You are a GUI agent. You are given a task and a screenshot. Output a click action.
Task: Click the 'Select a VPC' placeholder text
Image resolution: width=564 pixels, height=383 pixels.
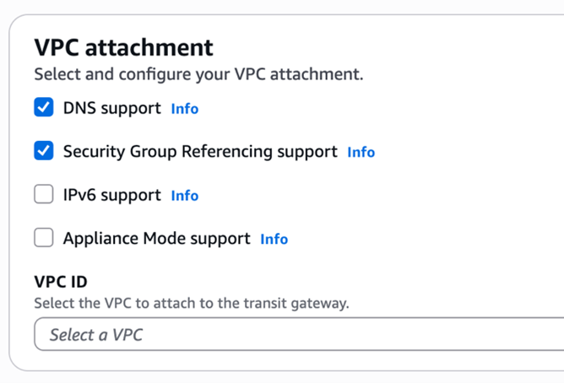[x=96, y=335]
